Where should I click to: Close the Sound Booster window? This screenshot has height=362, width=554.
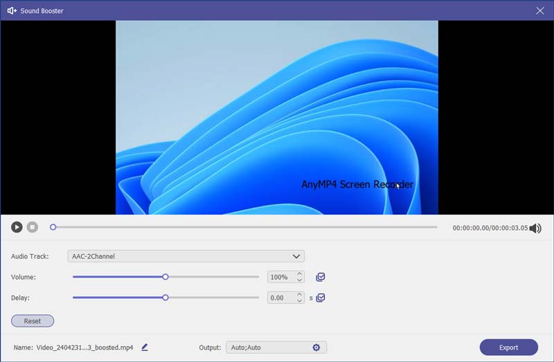540,10
